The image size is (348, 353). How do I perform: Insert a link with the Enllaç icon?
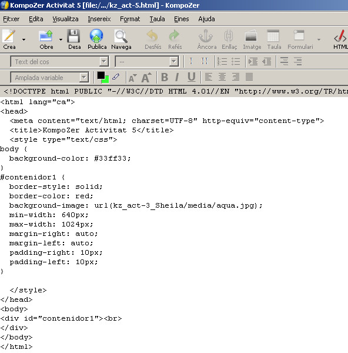coord(229,39)
